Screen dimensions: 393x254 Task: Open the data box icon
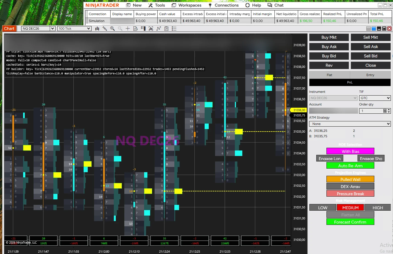coord(135,29)
